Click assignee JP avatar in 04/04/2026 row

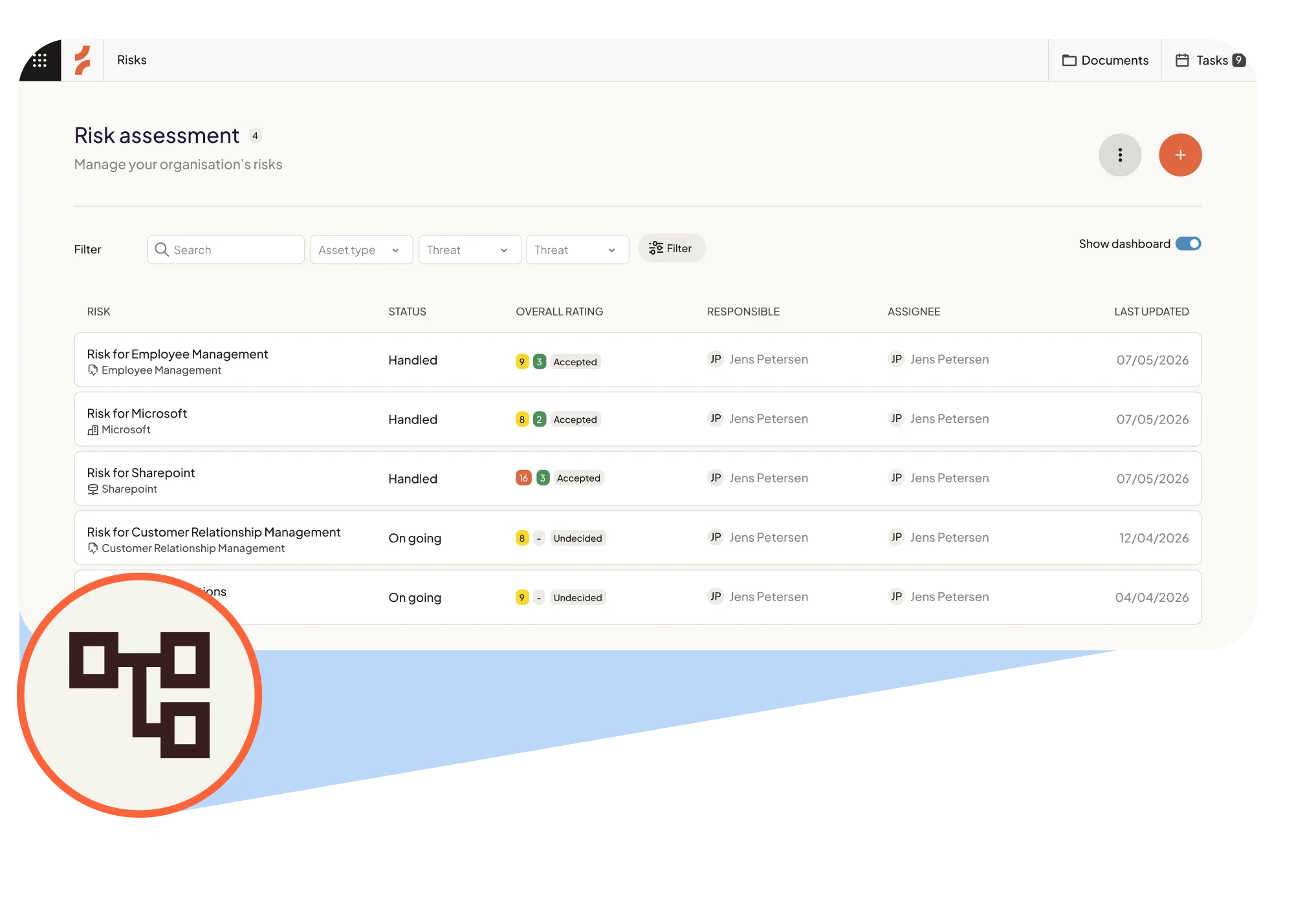[896, 597]
